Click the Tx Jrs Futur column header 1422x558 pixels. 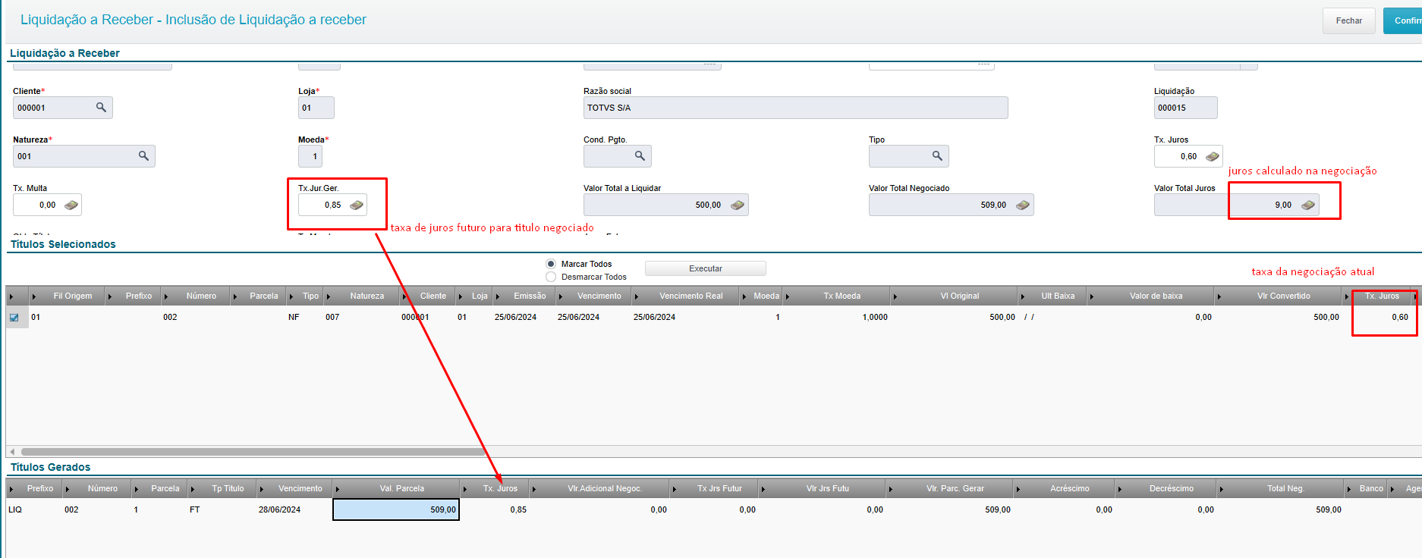click(x=719, y=489)
